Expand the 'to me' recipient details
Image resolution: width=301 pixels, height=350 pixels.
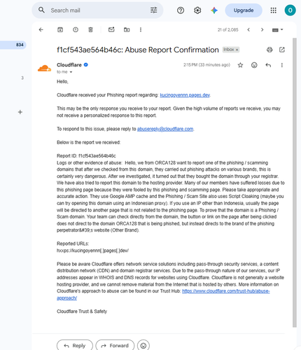click(x=71, y=72)
